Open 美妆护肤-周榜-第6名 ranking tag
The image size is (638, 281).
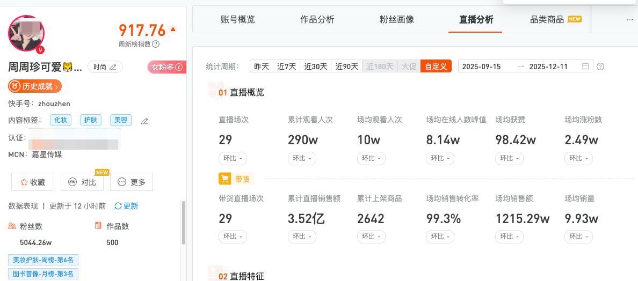click(x=43, y=260)
